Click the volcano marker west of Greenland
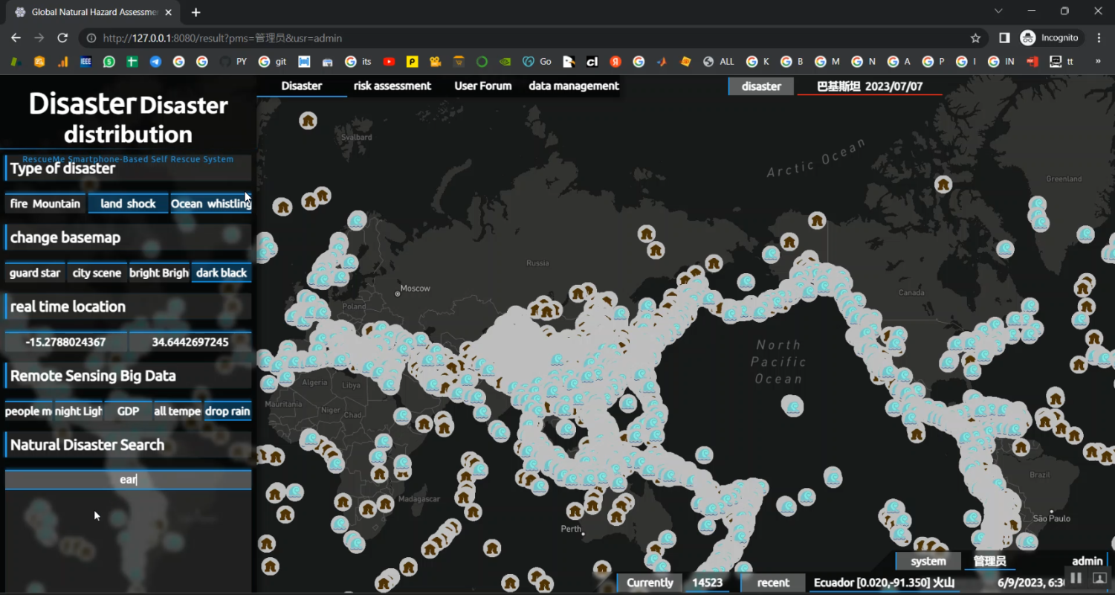Screen dimensions: 1115x595 click(x=943, y=184)
